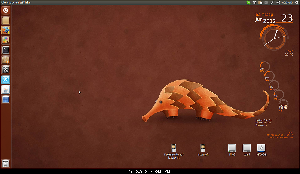Open the dark gear tool launcher icon
The image size is (300, 174).
6,70
